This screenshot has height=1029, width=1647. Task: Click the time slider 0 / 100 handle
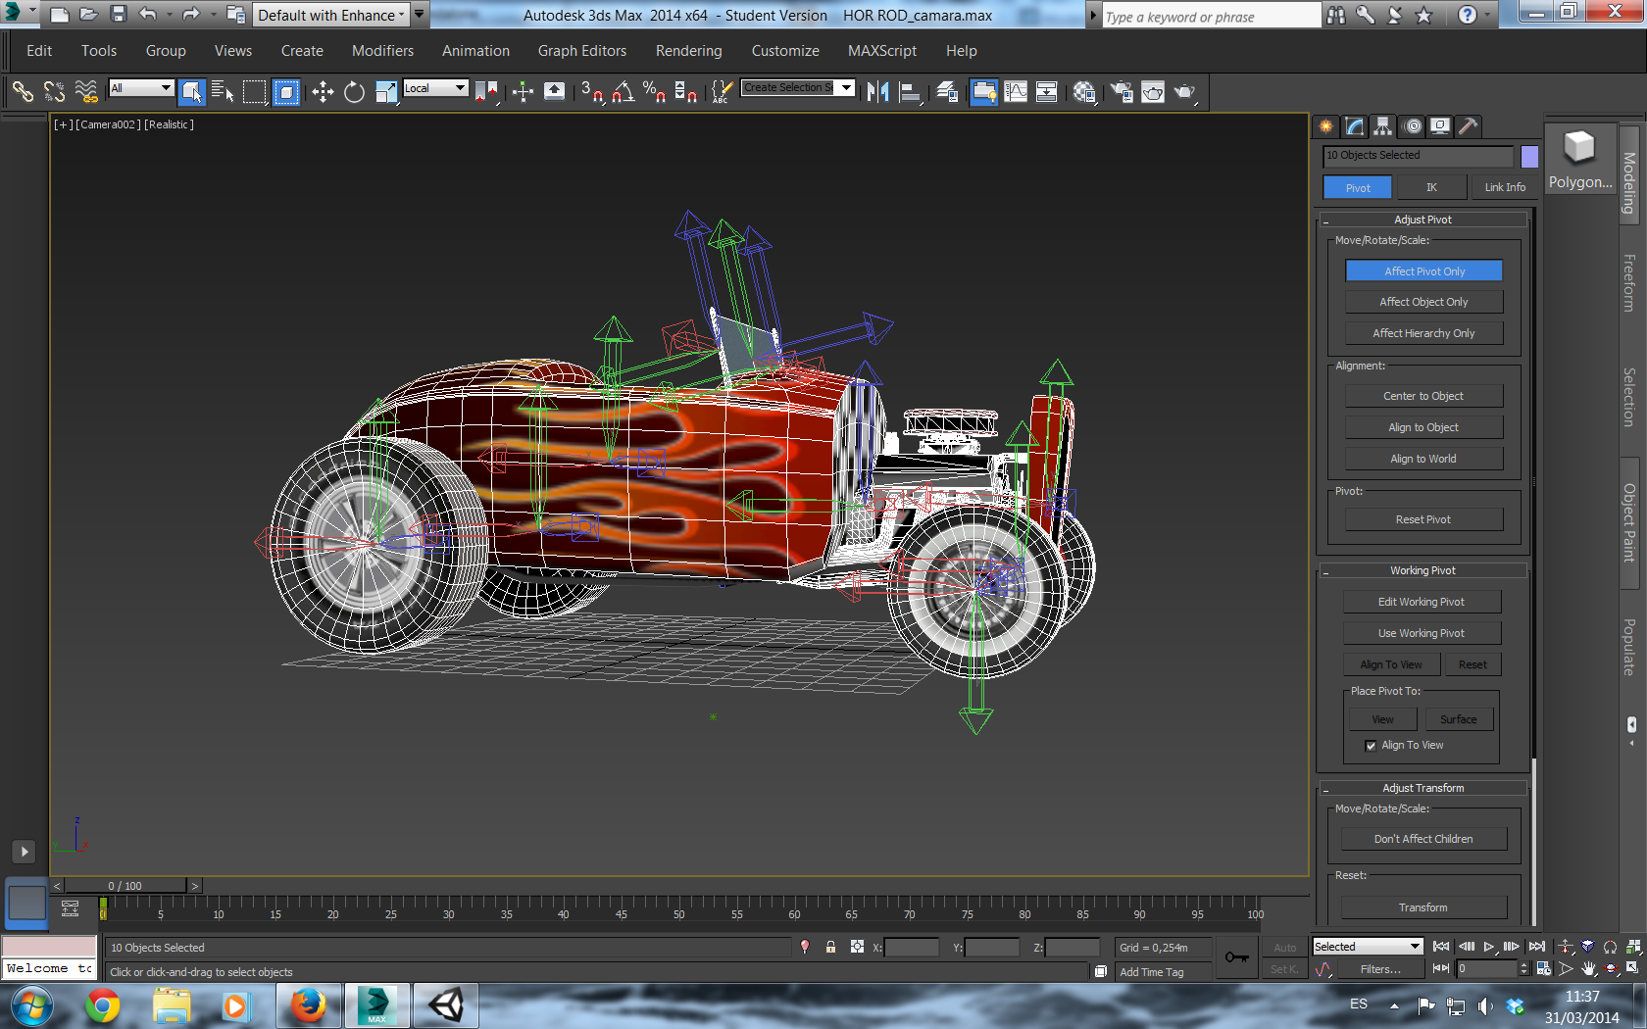(125, 886)
